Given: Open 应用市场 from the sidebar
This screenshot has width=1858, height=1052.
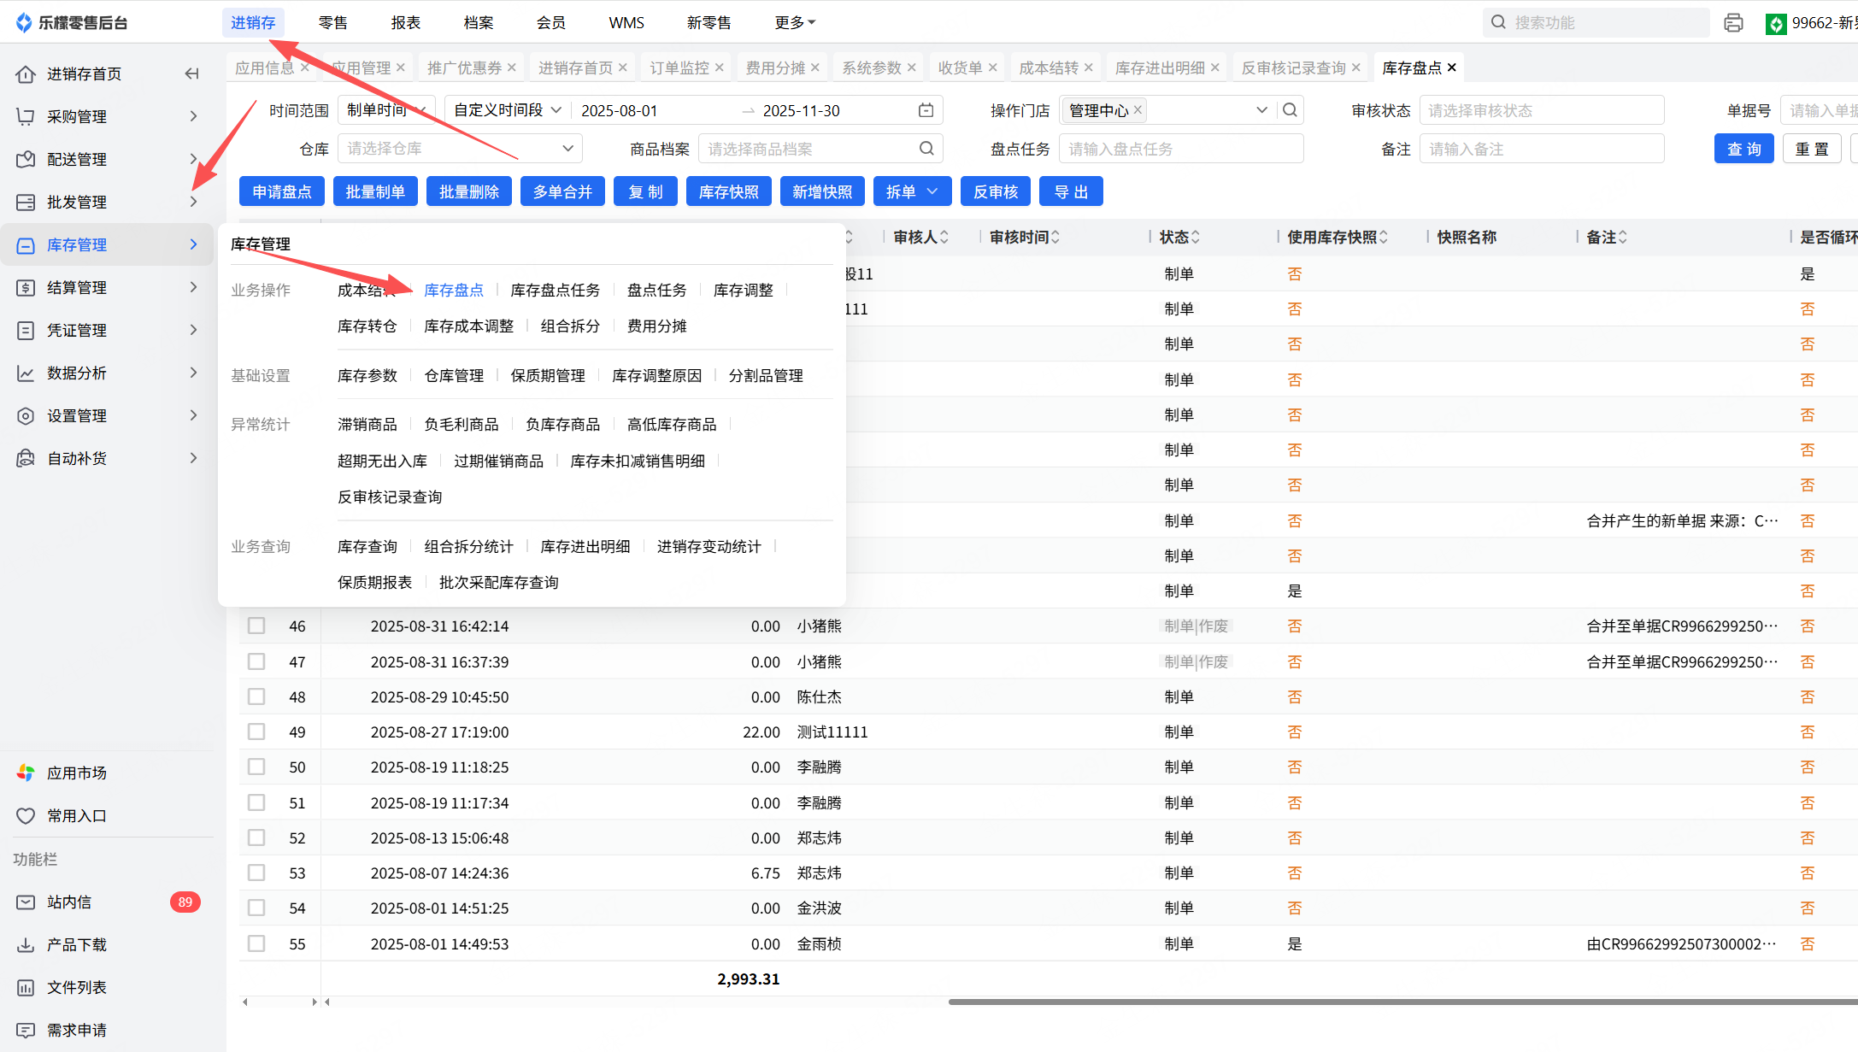Looking at the screenshot, I should pos(76,773).
